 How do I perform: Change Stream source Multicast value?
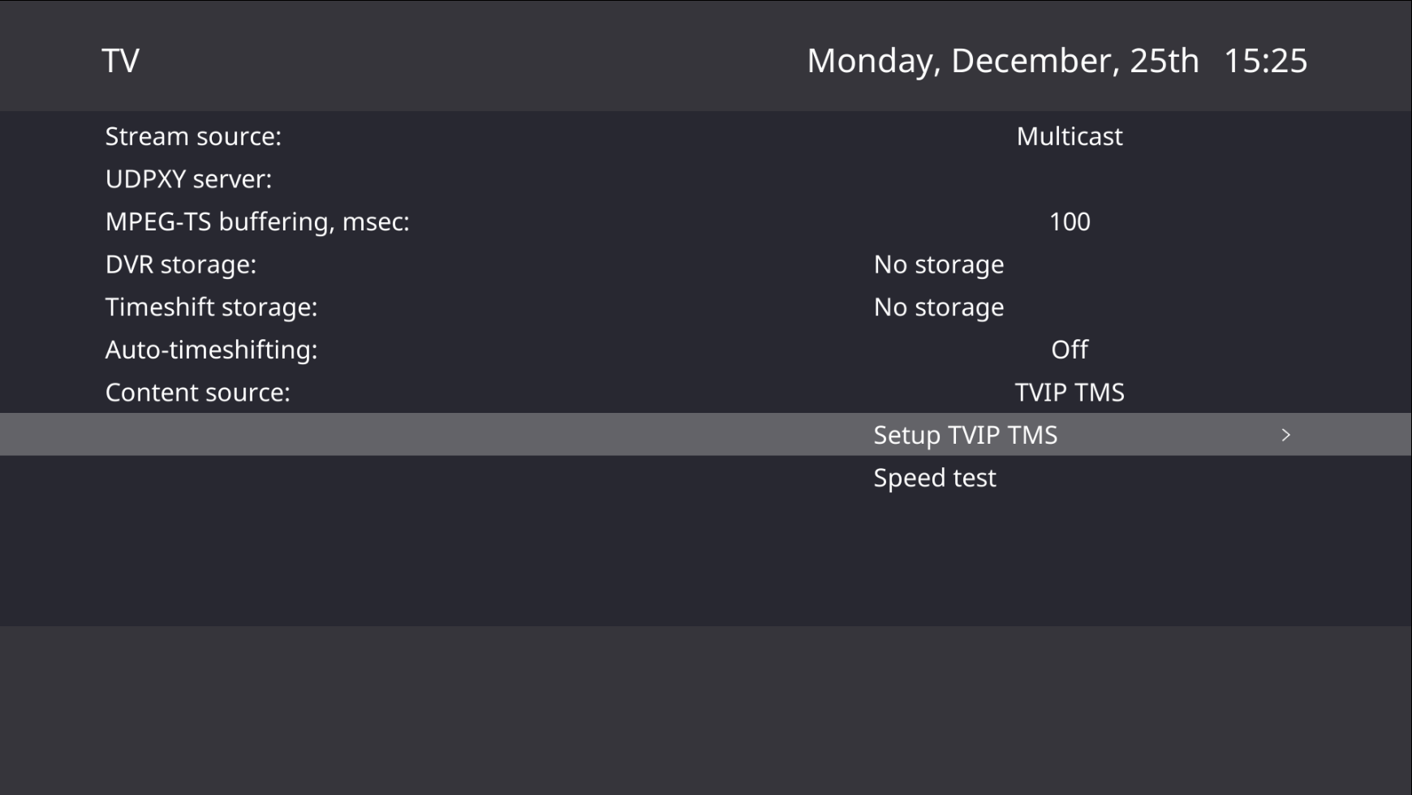[1069, 136]
